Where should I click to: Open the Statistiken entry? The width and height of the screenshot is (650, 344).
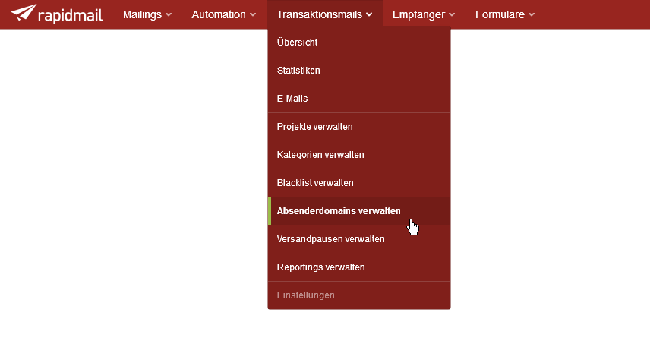pyautogui.click(x=359, y=71)
